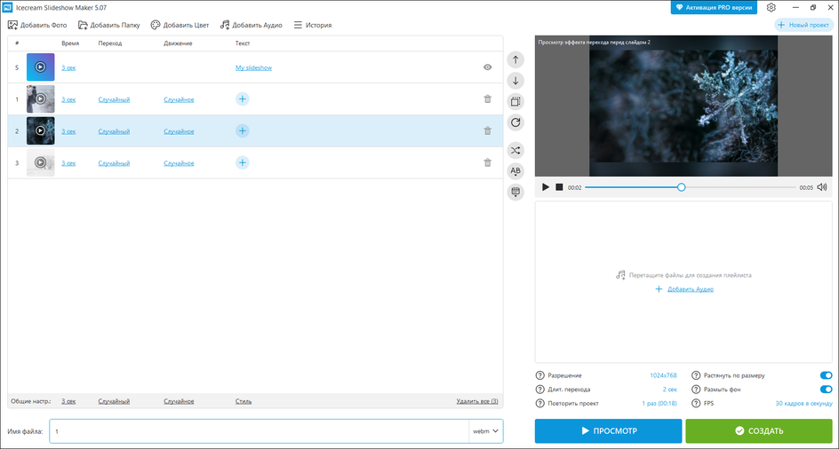Click the file name (Имя файла) input field
Image resolution: width=839 pixels, height=449 pixels.
[x=259, y=431]
